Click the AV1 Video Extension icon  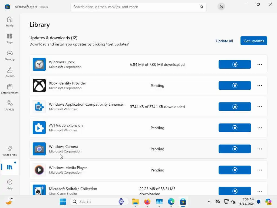(x=39, y=128)
